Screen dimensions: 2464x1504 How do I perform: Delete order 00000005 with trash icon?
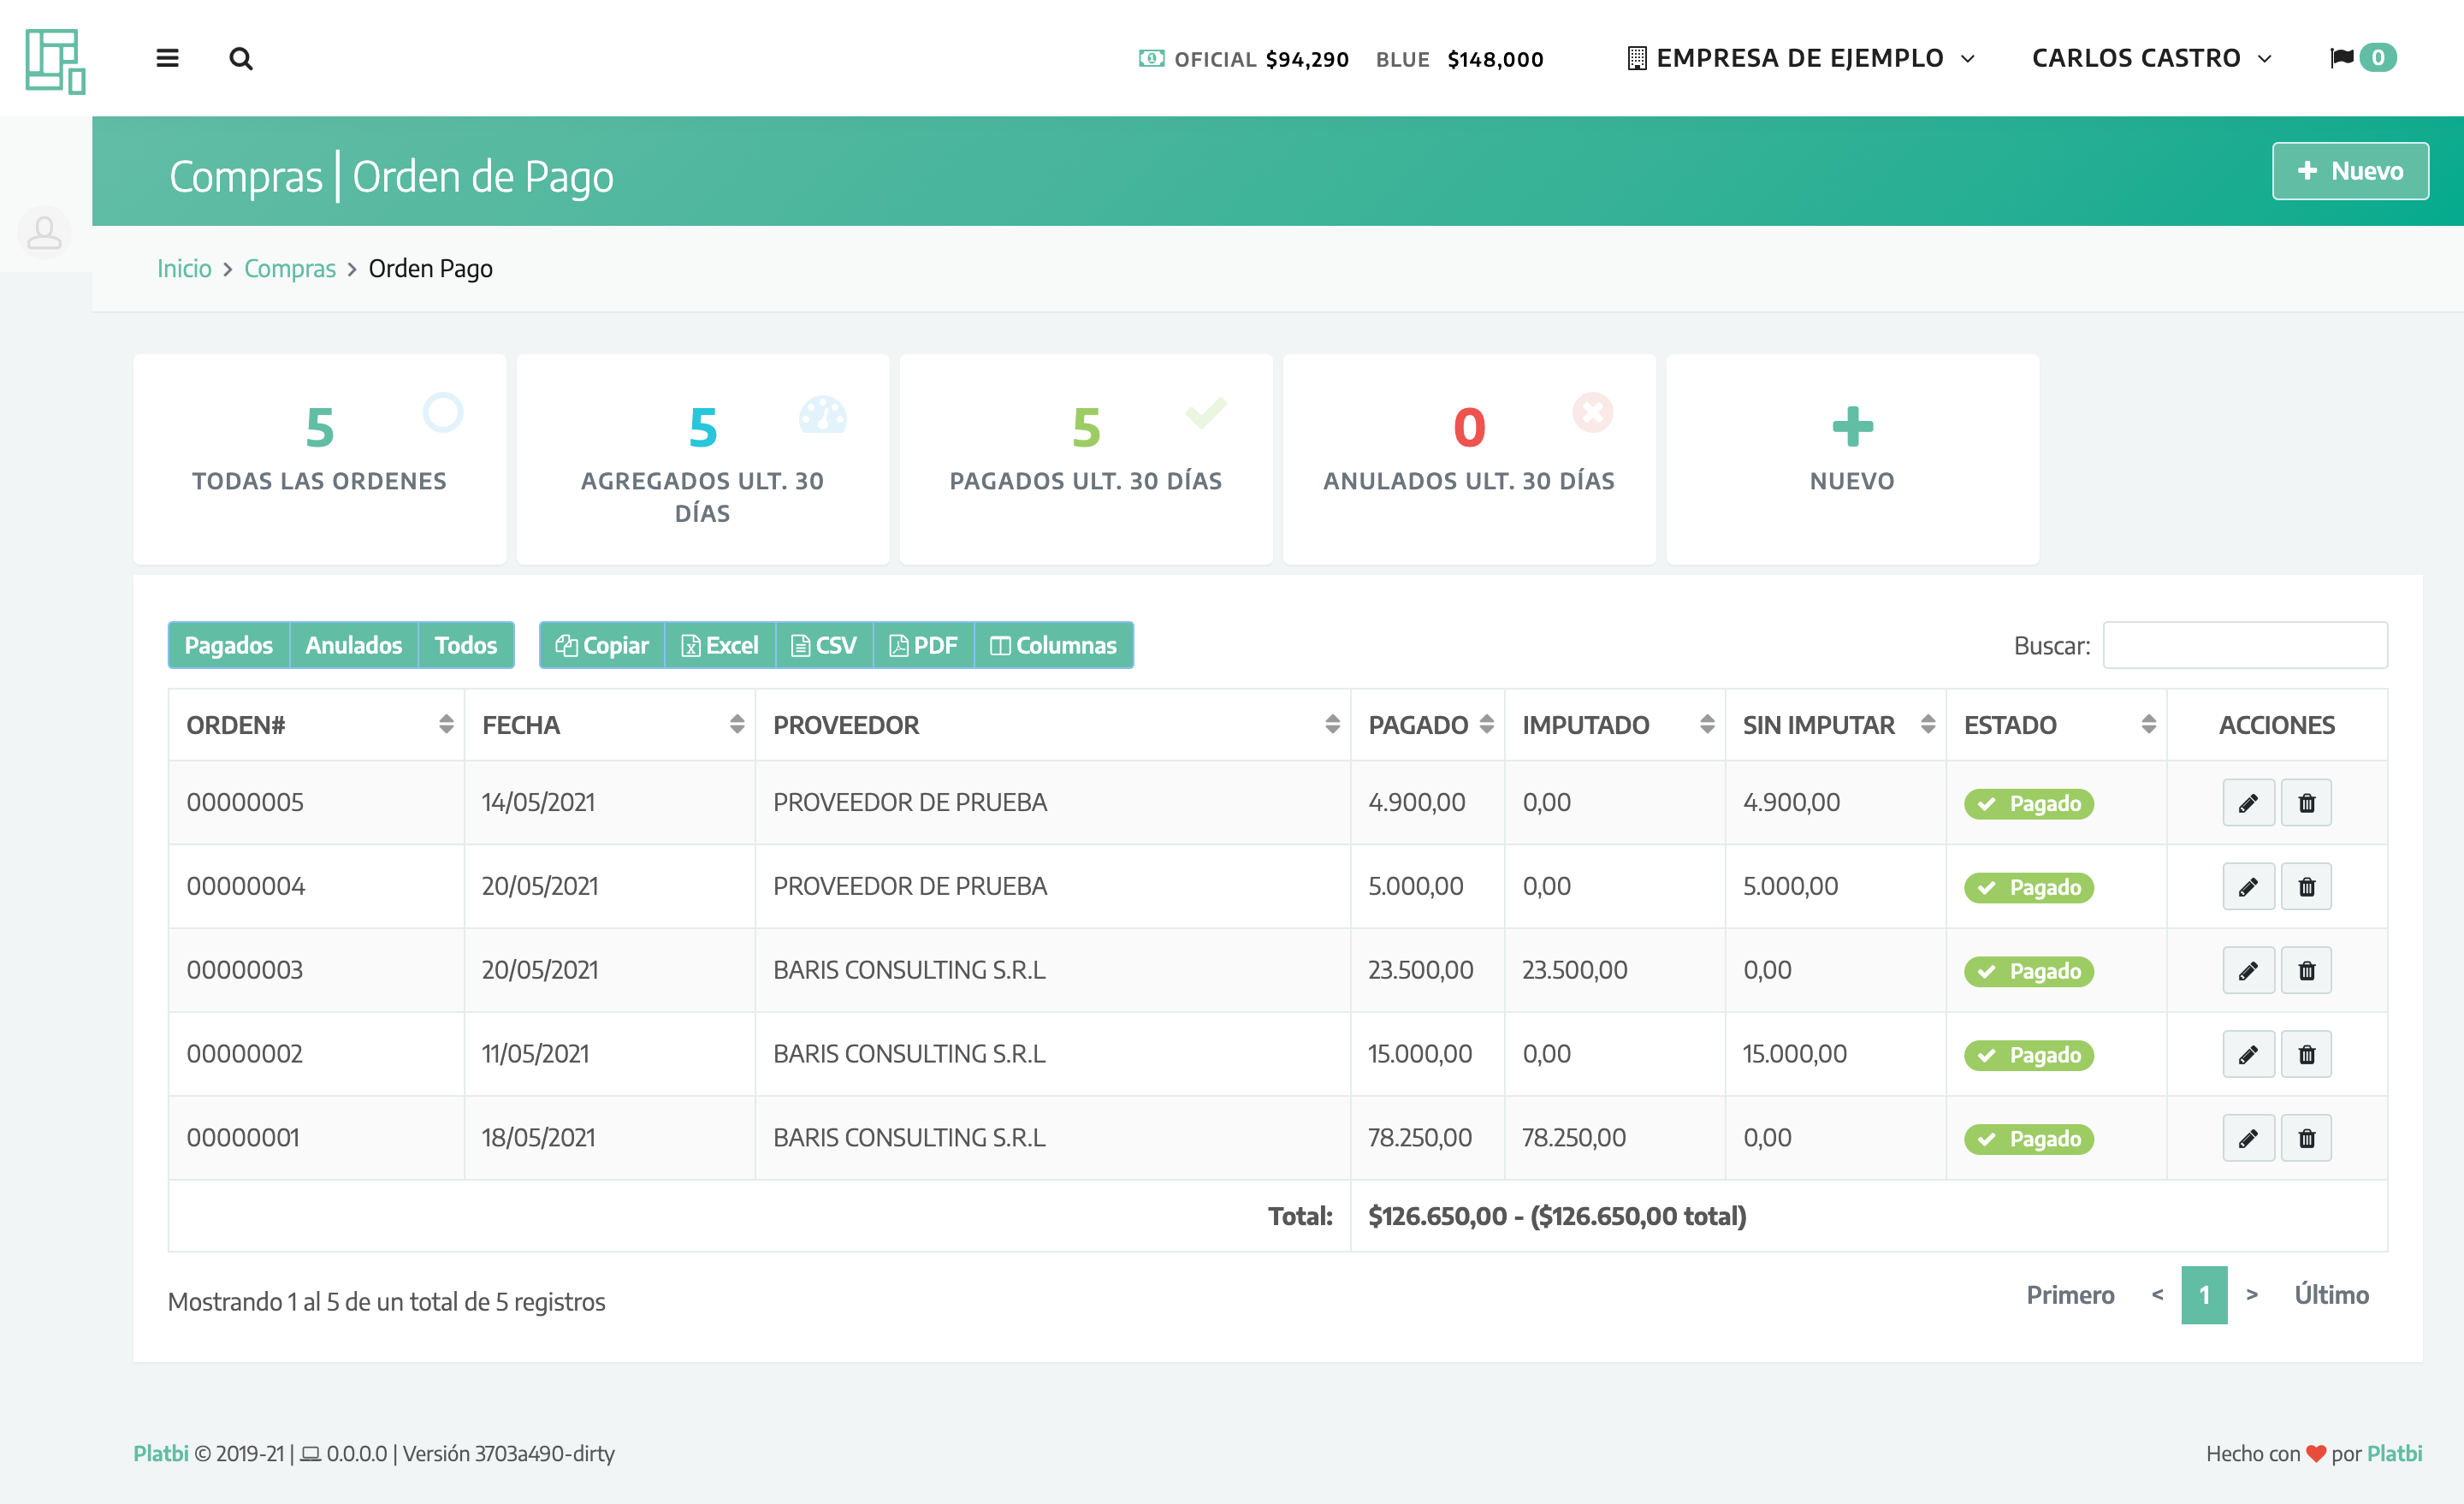click(x=2306, y=803)
